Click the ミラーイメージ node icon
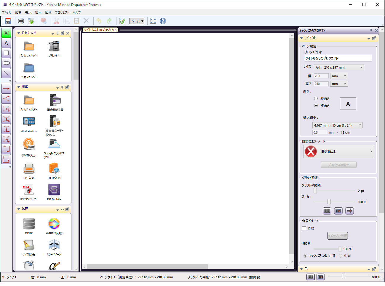The image size is (385, 286). 54,245
